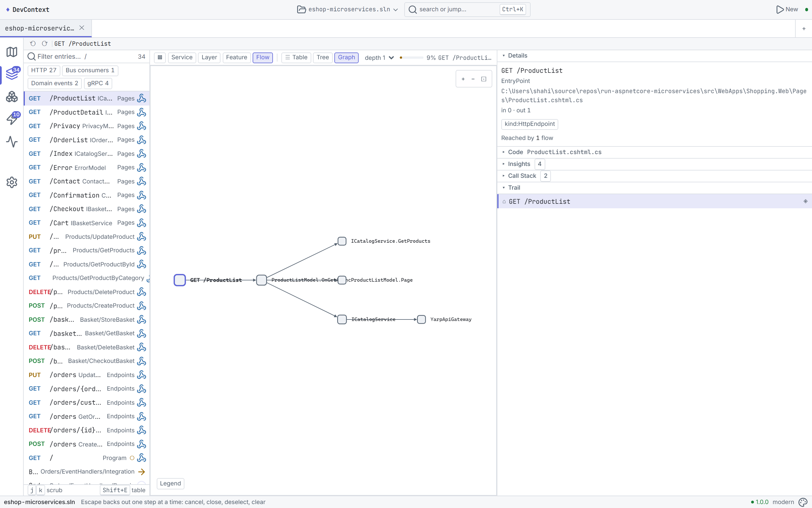Select PUT Products/UpdateProduct entry
The height and width of the screenshot is (508, 812).
[x=87, y=237]
